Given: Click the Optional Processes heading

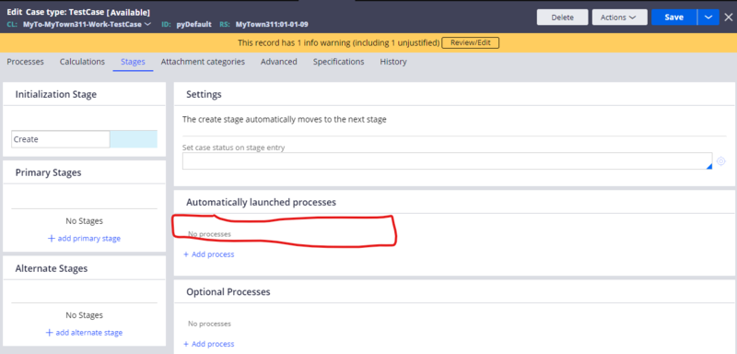Looking at the screenshot, I should pos(228,292).
